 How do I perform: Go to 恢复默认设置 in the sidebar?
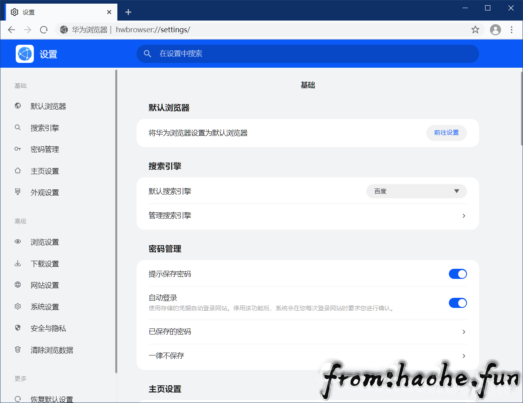pos(52,399)
